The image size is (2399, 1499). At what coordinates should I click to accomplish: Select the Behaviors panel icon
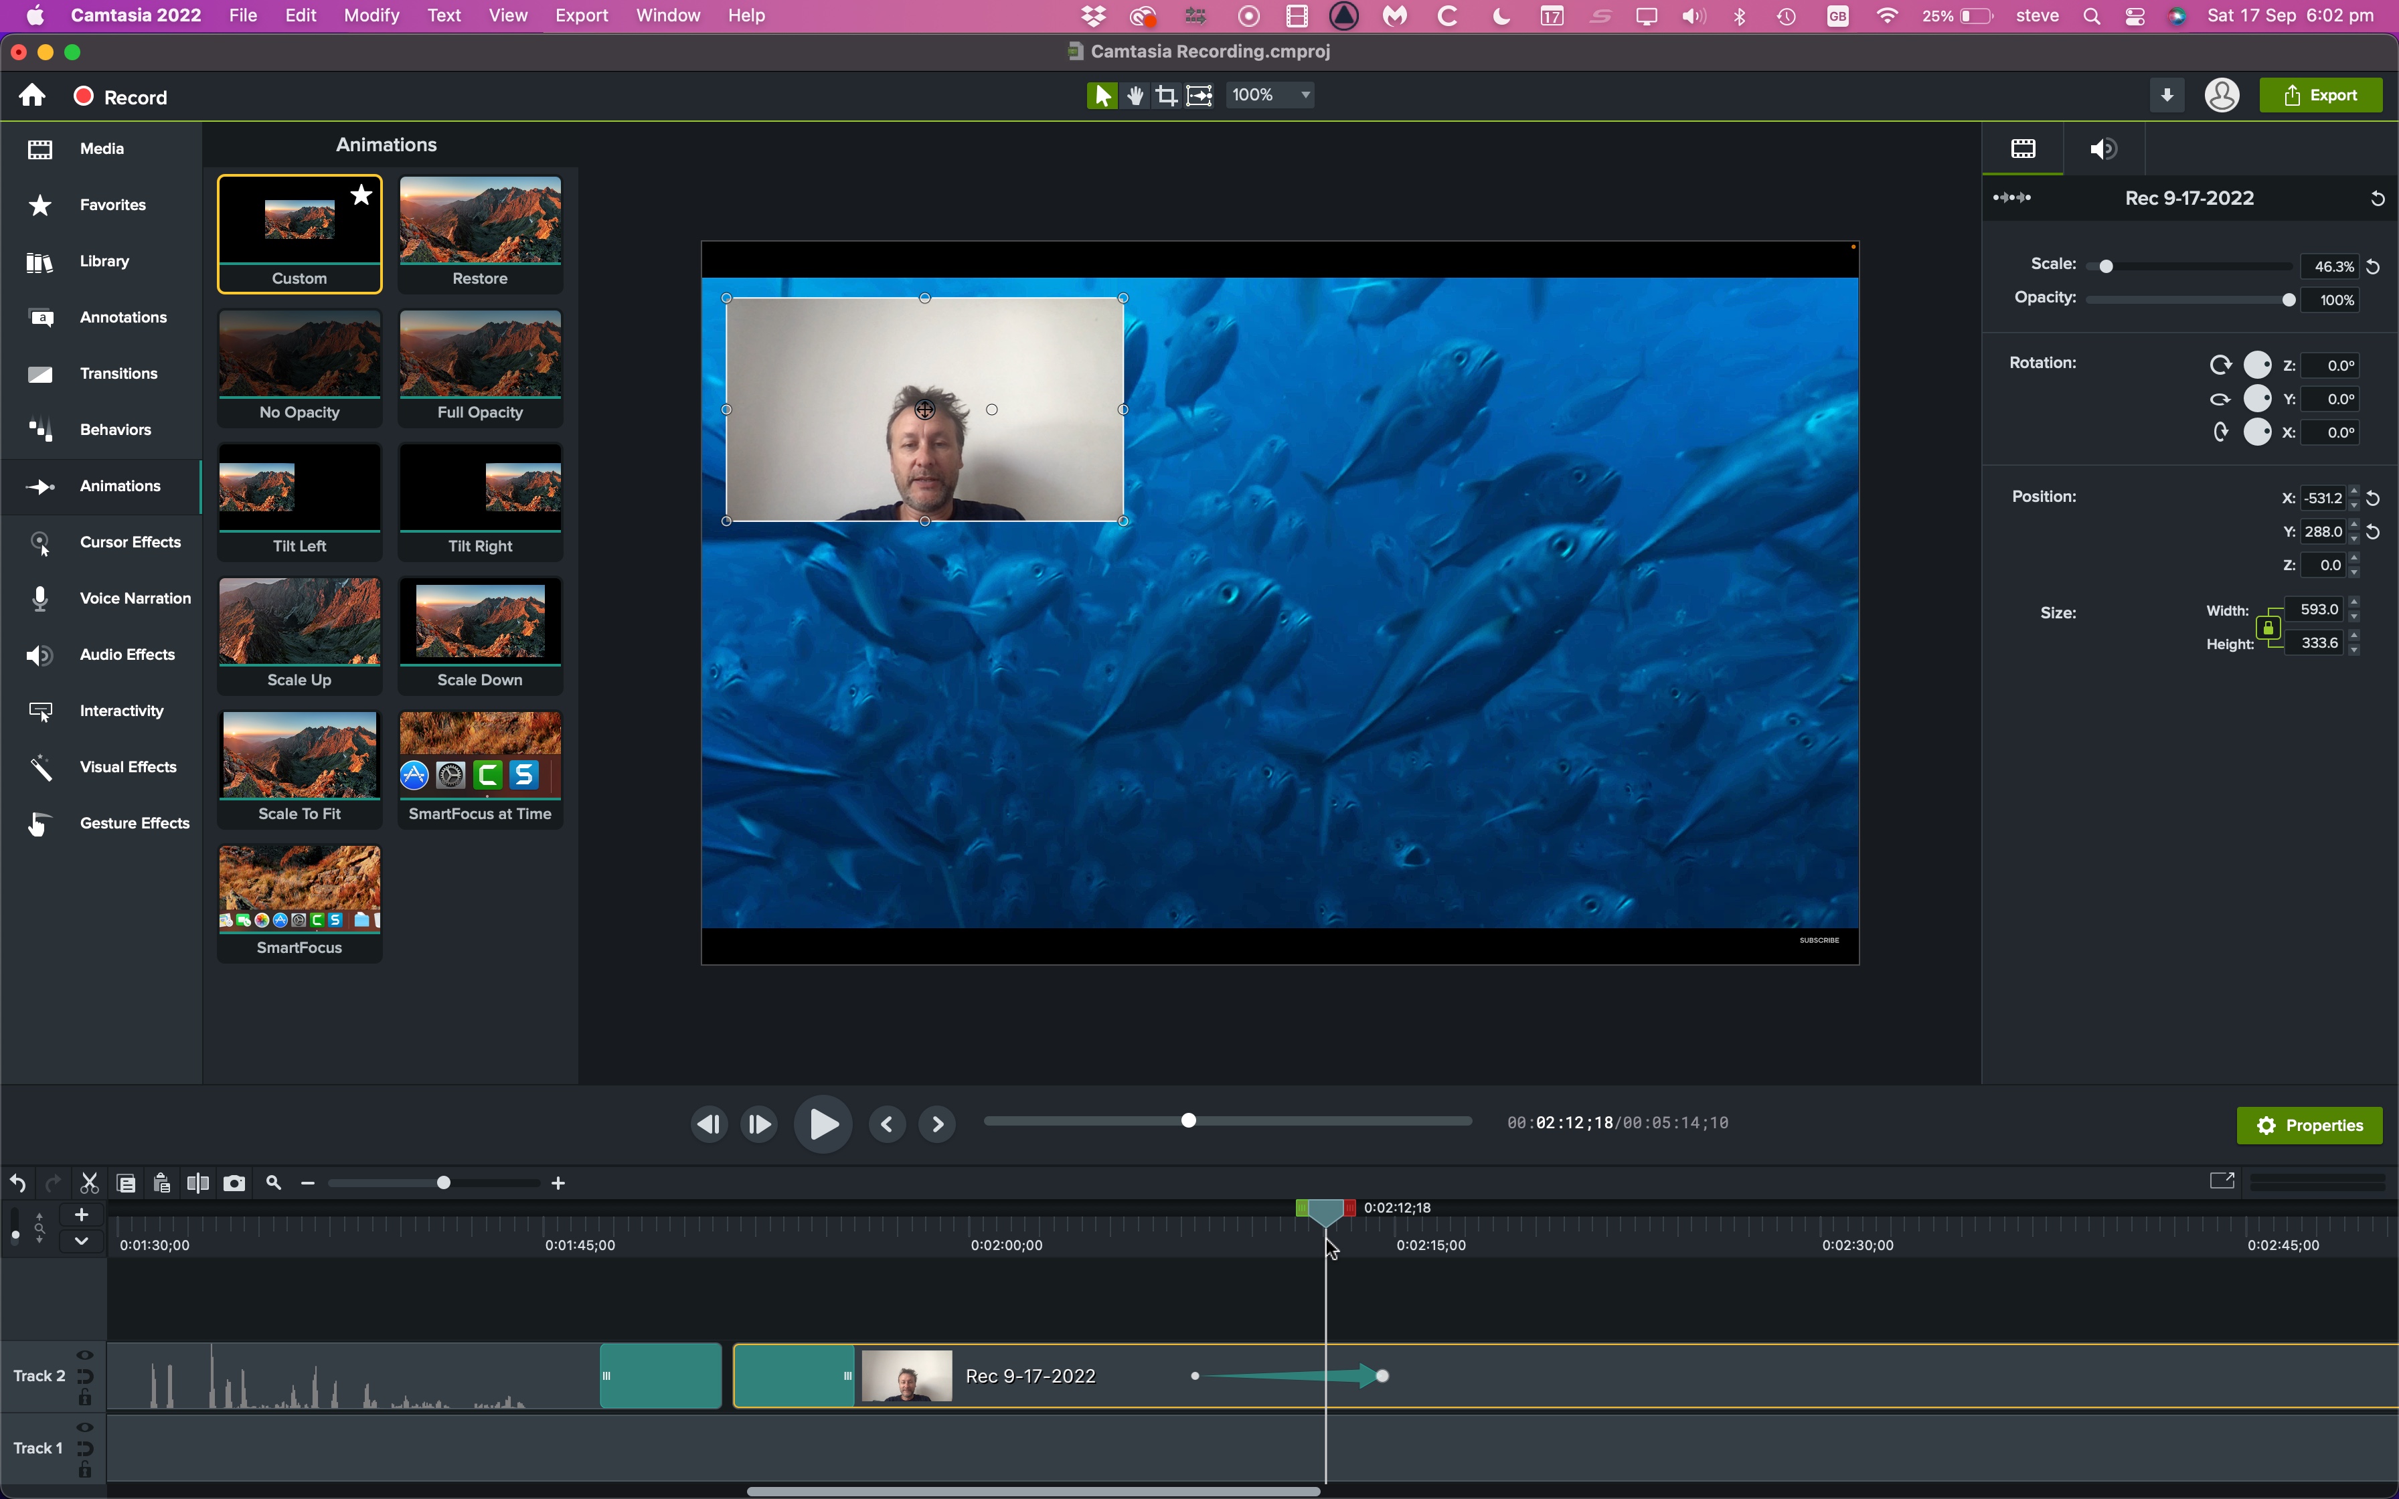tap(39, 428)
